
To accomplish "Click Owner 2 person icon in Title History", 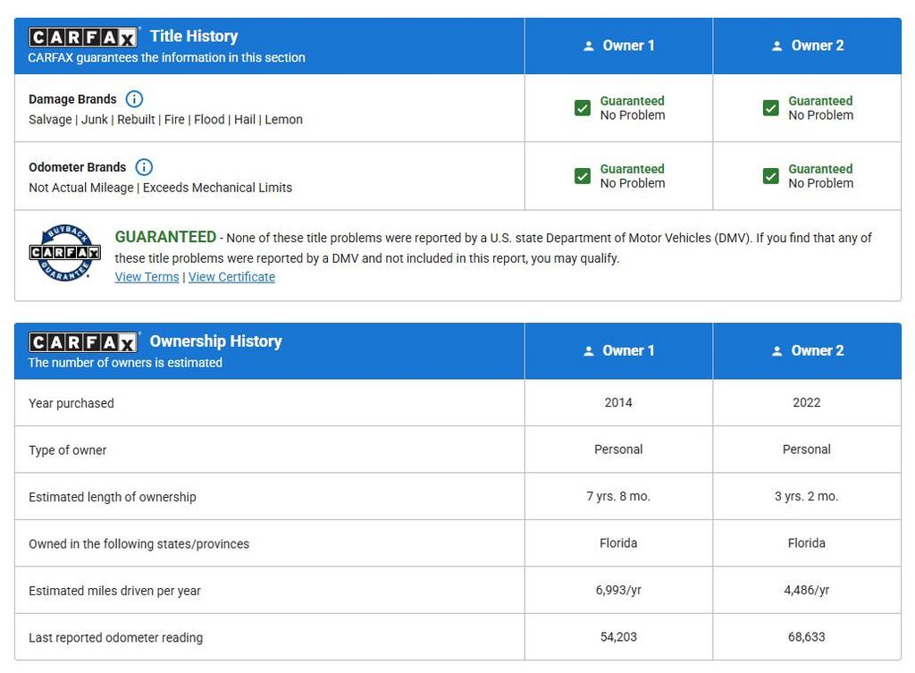I will coord(776,46).
